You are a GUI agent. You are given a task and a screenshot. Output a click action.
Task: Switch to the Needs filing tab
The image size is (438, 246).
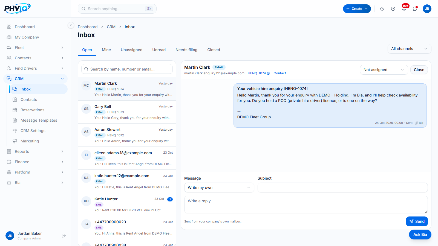[x=186, y=50]
